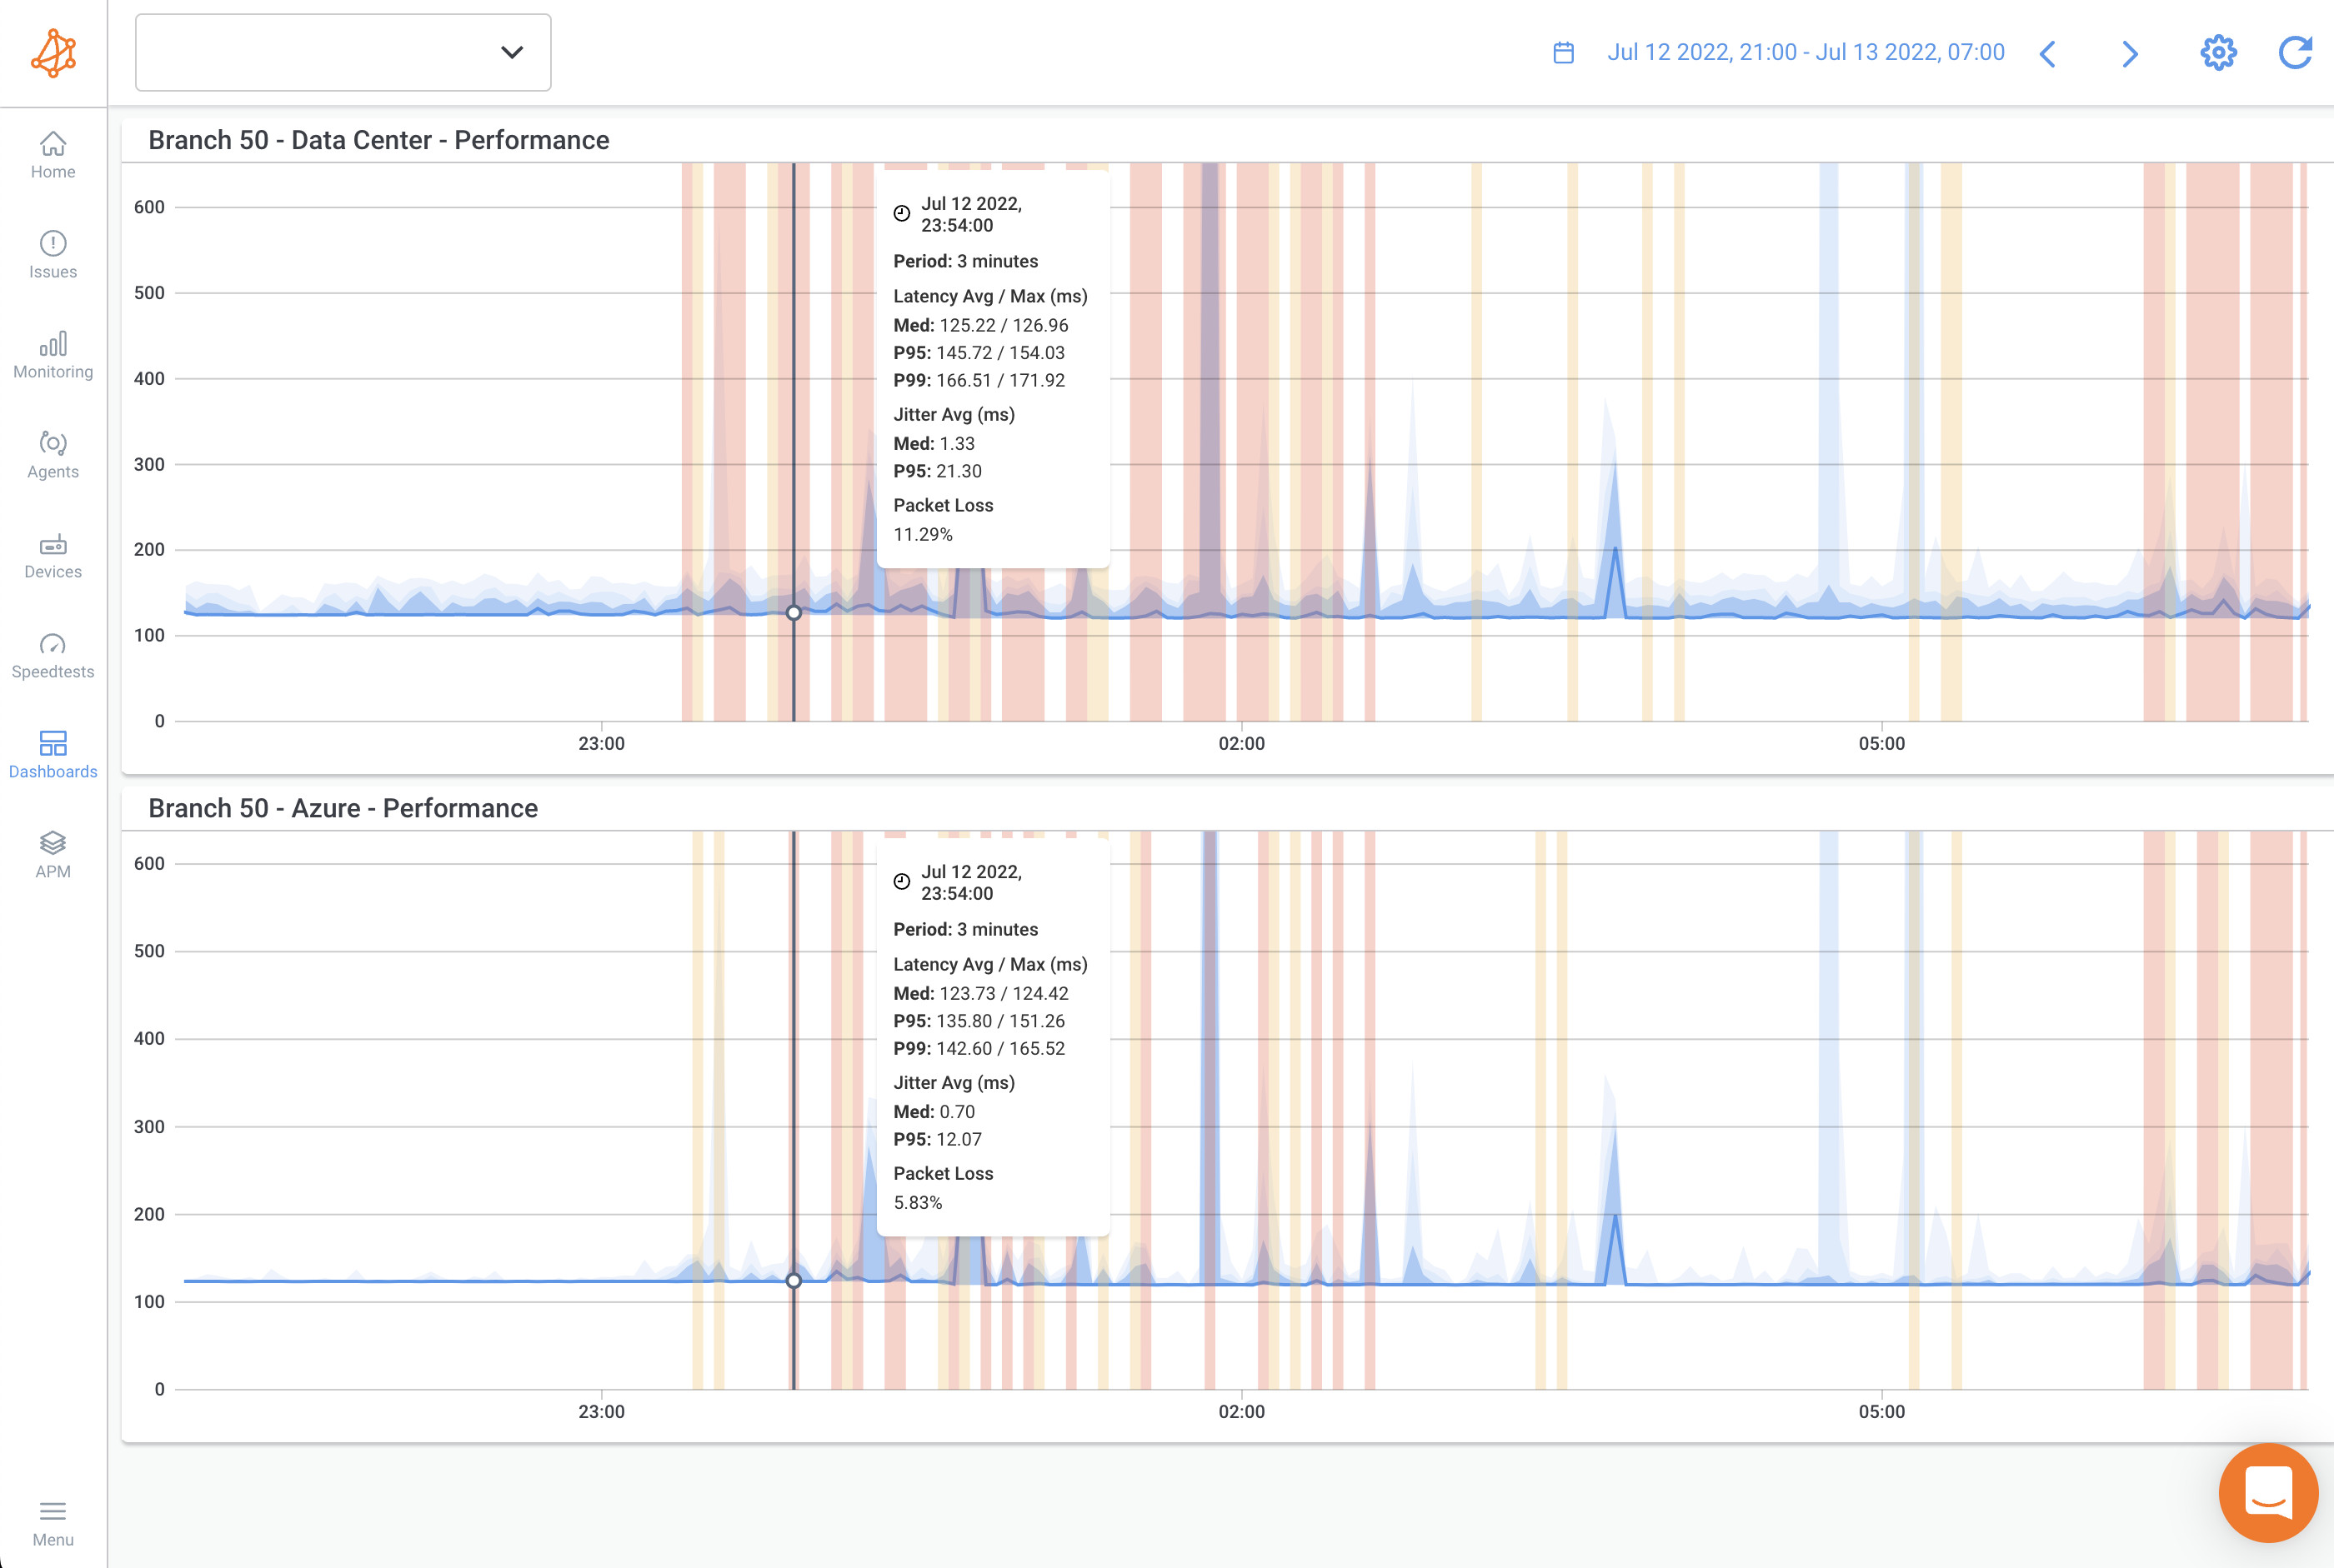
Task: Click the crosshair marker on the Data Center chart
Action: (794, 612)
